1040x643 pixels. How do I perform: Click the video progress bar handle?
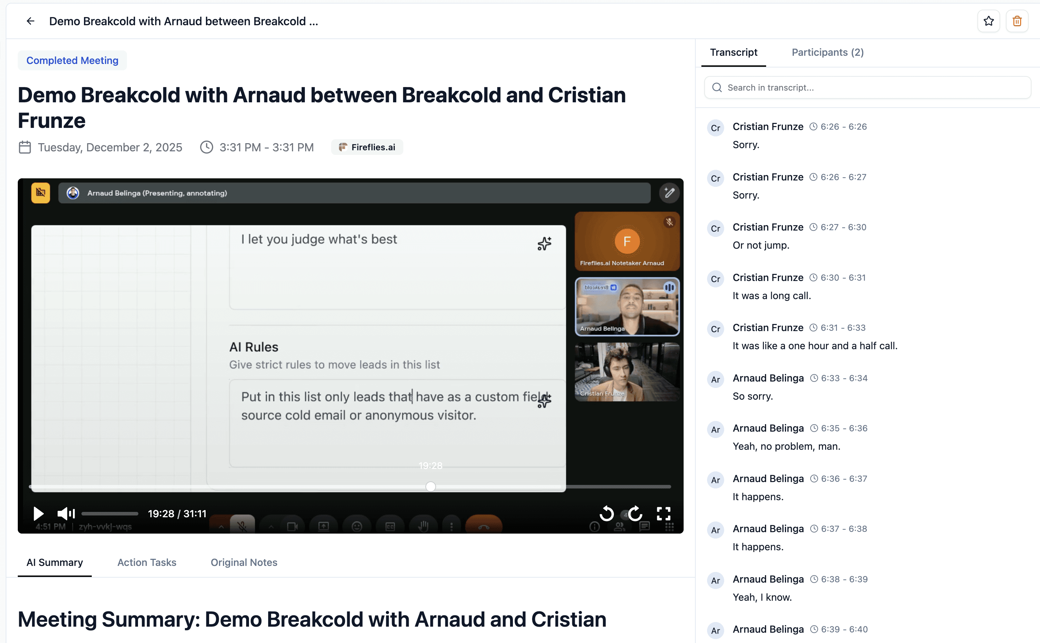click(430, 486)
